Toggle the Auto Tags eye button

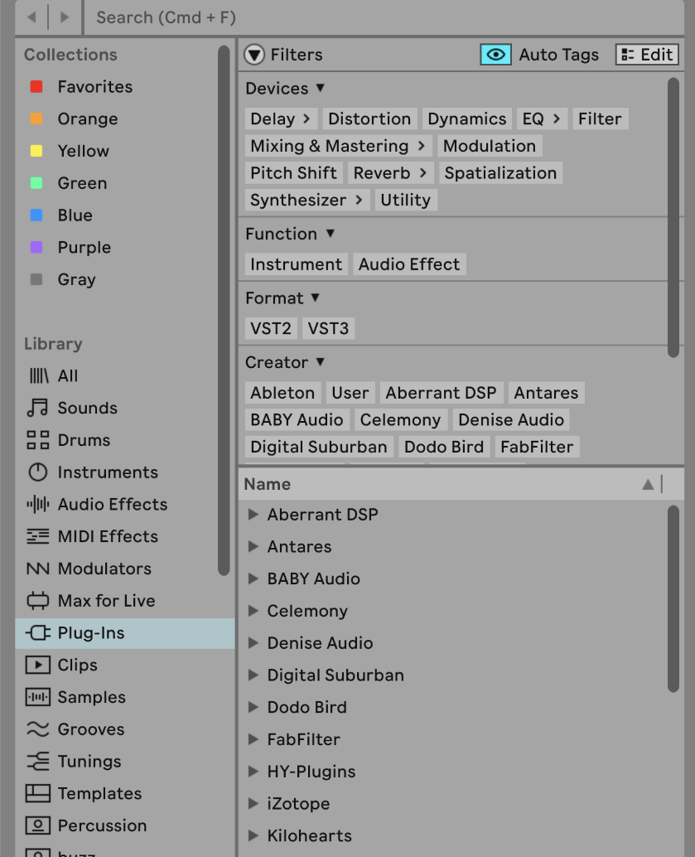coord(495,55)
